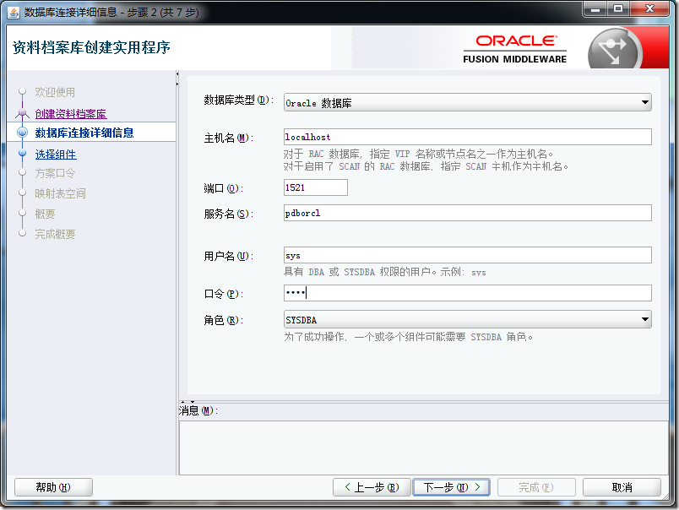
Task: Click the 数据库类型 (D) label
Action: click(x=239, y=100)
